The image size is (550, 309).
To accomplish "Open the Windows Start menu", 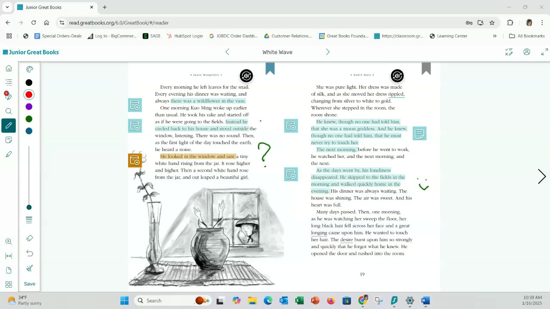I will coord(125,300).
